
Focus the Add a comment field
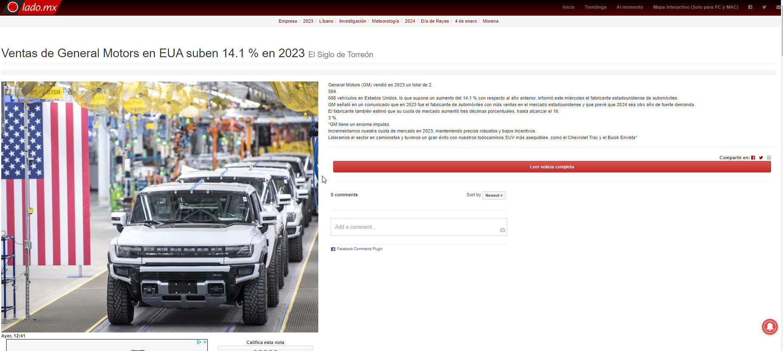(x=419, y=227)
